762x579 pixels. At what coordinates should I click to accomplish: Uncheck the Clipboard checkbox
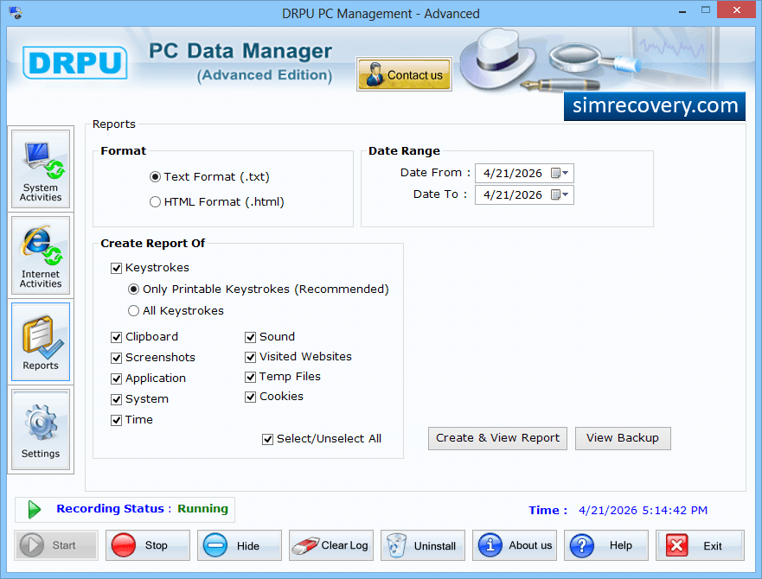click(x=116, y=337)
